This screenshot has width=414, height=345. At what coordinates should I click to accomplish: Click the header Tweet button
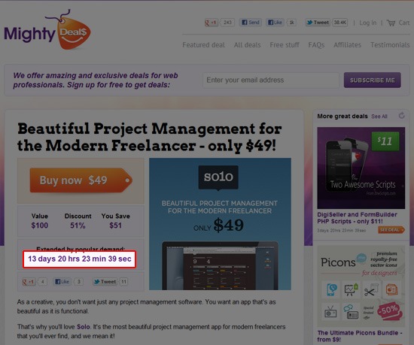click(x=318, y=23)
